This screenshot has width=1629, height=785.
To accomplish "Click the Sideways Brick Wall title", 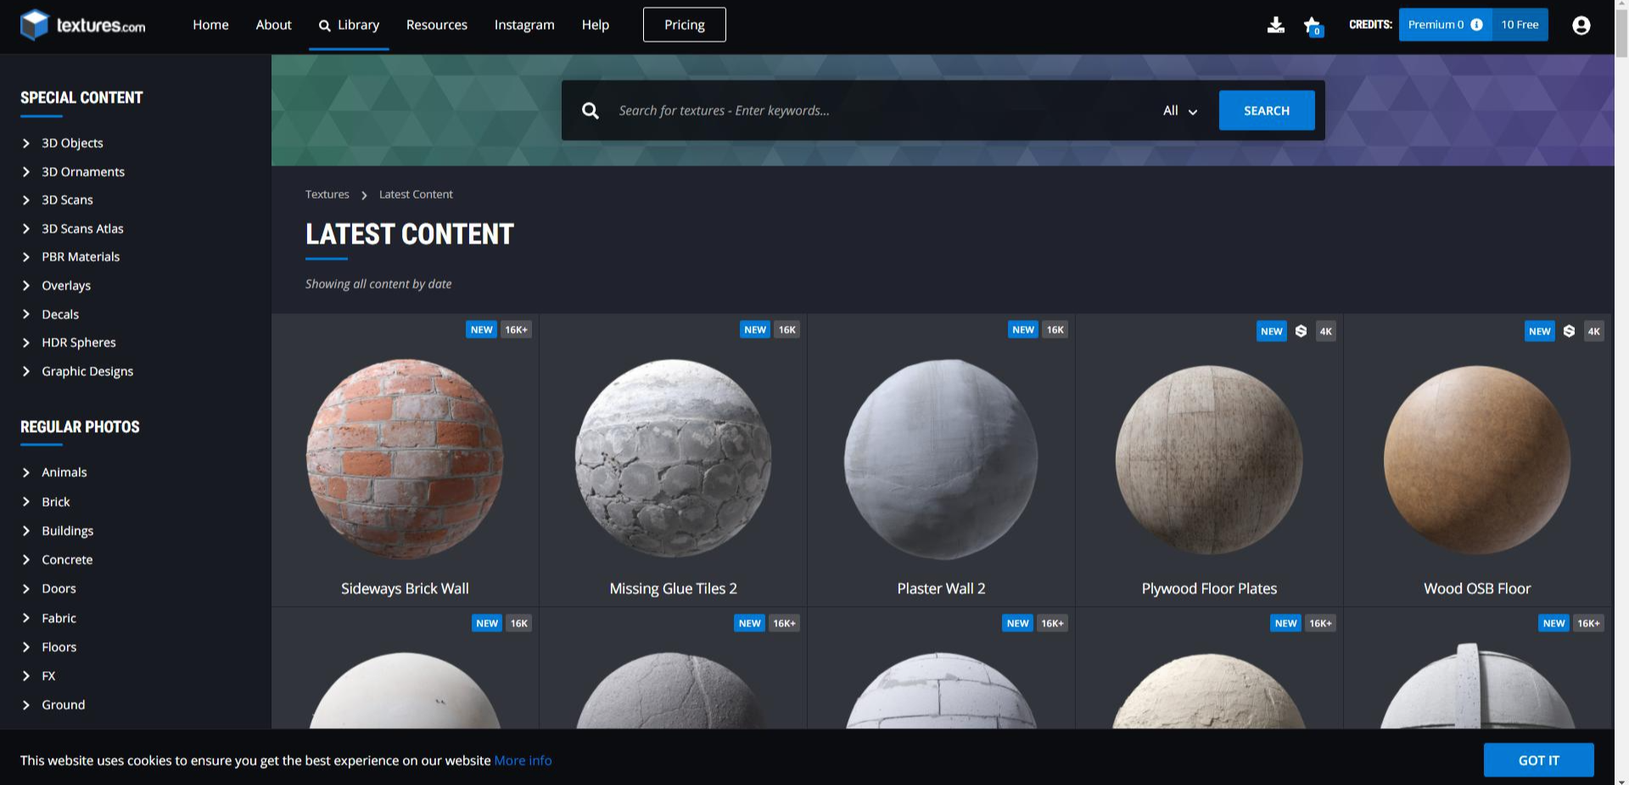I will pyautogui.click(x=405, y=588).
